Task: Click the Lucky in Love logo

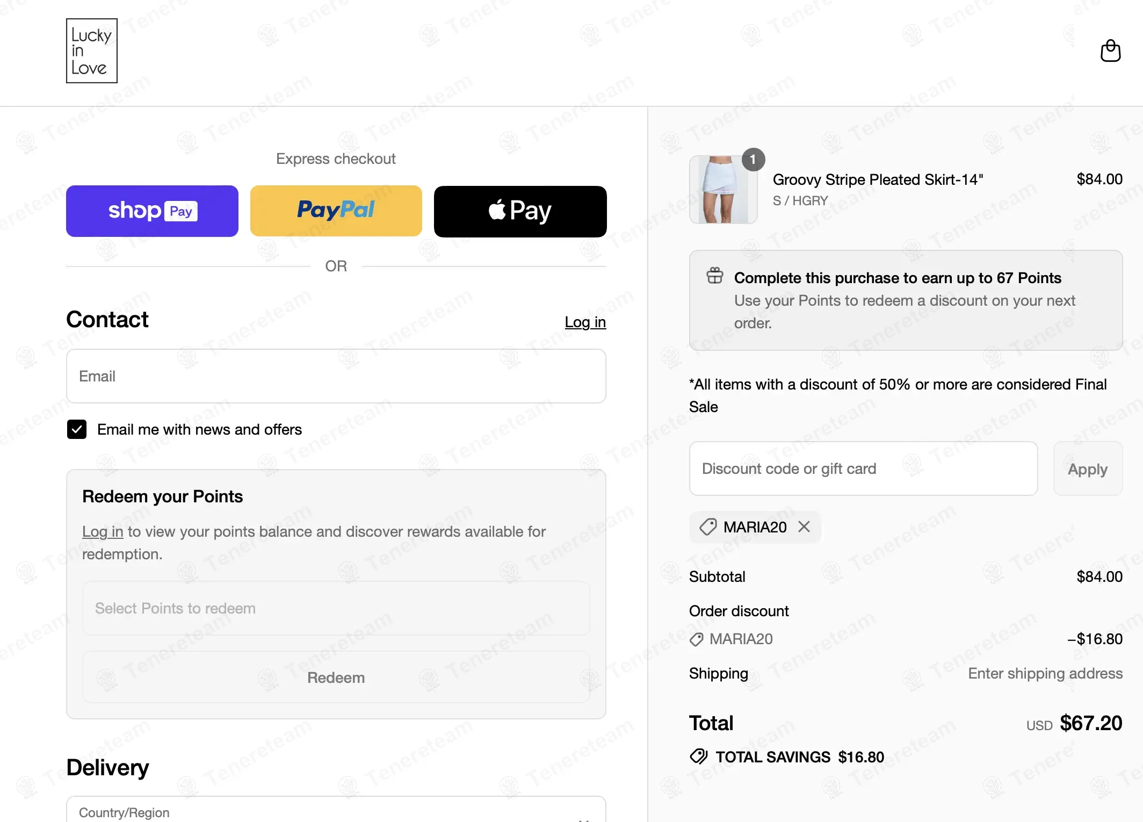Action: point(92,51)
